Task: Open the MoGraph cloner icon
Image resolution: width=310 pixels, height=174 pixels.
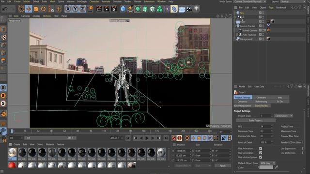Action: pyautogui.click(x=159, y=9)
